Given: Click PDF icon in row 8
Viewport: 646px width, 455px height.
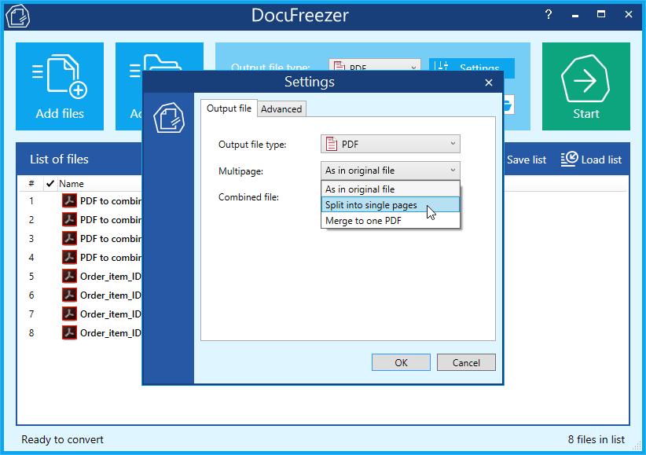Looking at the screenshot, I should pyautogui.click(x=69, y=333).
